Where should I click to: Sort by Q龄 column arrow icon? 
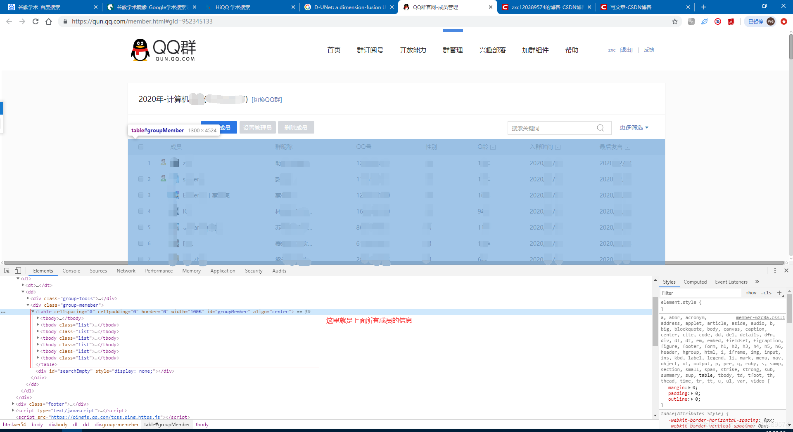[493, 147]
